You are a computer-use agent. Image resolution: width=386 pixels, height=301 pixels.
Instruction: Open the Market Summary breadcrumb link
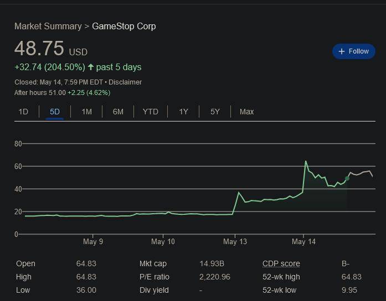click(48, 27)
